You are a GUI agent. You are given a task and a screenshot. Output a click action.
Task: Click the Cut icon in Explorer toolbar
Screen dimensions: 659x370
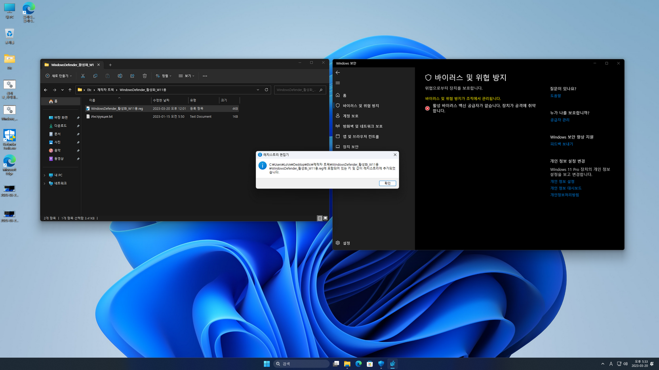pyautogui.click(x=83, y=76)
